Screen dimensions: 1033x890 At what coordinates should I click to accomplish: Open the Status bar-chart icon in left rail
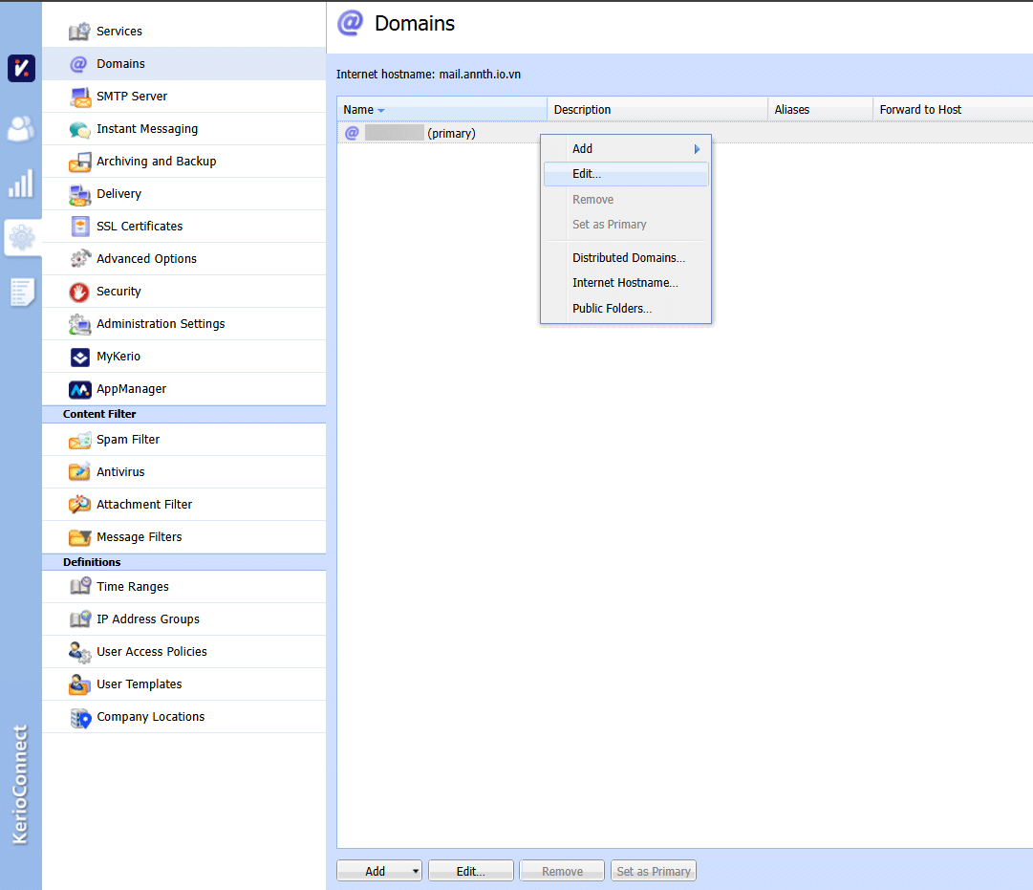21,183
